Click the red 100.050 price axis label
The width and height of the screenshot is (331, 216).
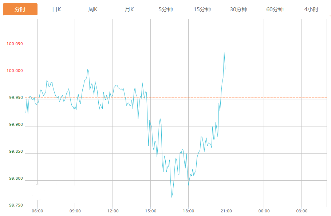pos(15,44)
